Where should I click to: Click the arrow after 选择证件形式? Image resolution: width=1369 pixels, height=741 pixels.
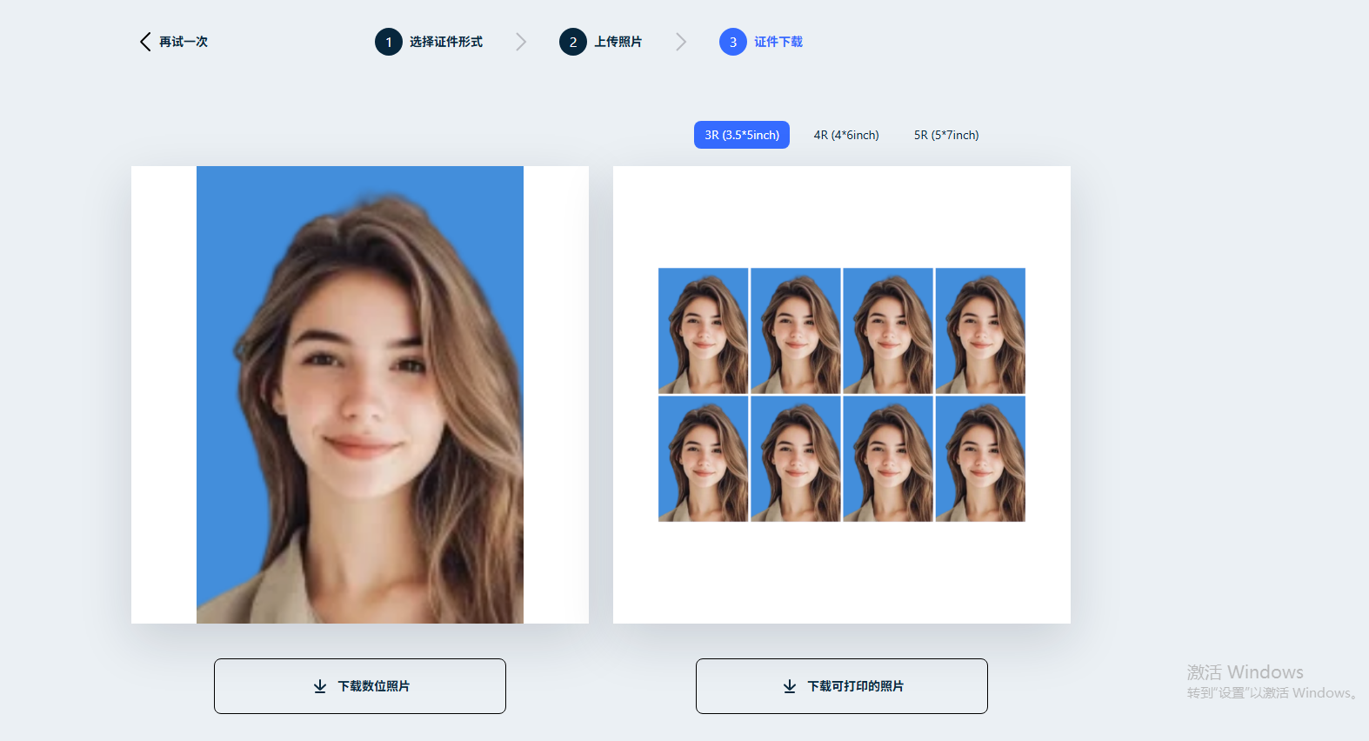[521, 42]
